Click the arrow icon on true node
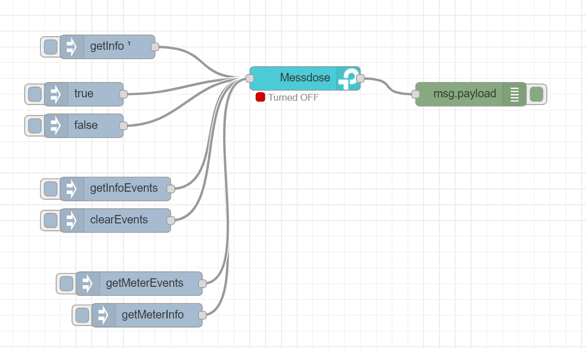 click(x=56, y=94)
